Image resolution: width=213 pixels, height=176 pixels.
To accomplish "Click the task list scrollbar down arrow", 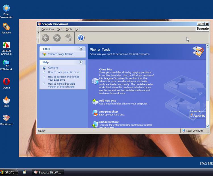I will pos(207,126).
